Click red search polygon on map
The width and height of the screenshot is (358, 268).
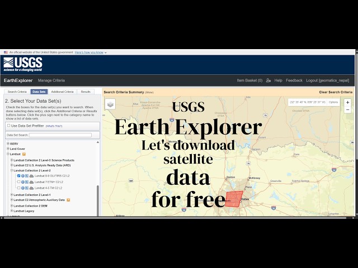[234, 199]
